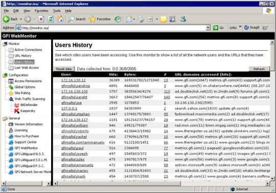
Task: Open GFI LANguard S.E.L.M. link
Action: point(31,160)
